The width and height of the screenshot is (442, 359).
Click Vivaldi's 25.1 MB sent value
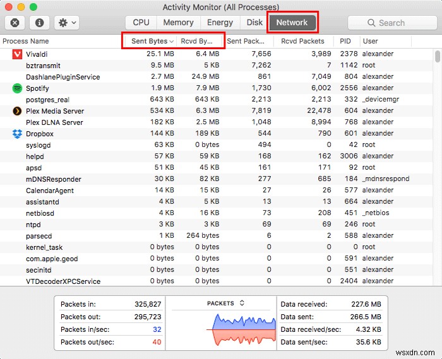160,54
